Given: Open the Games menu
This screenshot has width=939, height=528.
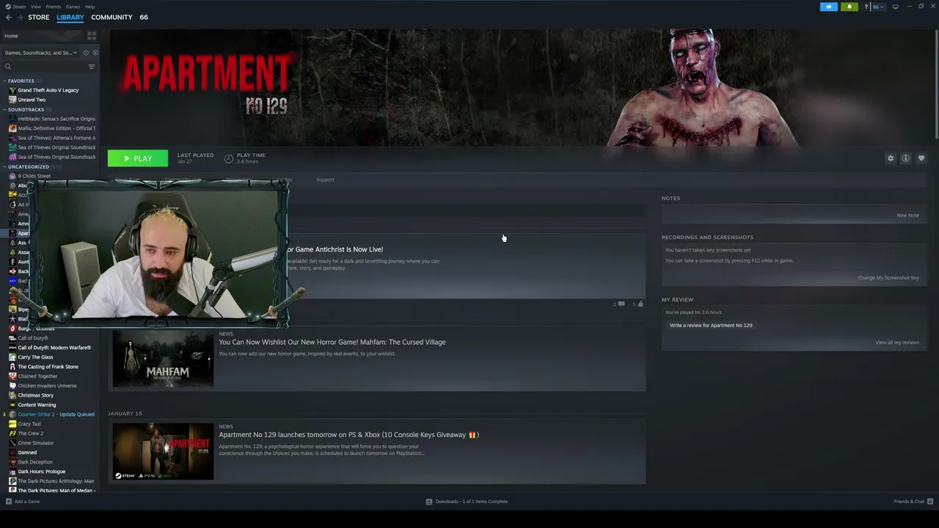Looking at the screenshot, I should tap(73, 7).
